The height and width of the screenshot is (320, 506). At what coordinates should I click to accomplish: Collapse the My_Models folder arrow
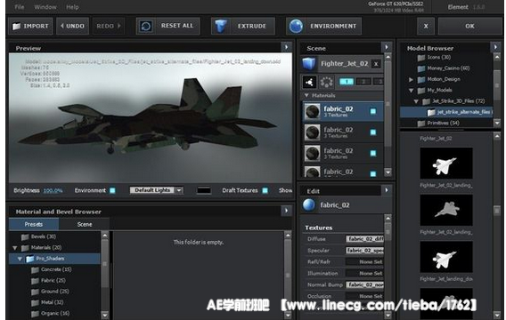coord(411,91)
